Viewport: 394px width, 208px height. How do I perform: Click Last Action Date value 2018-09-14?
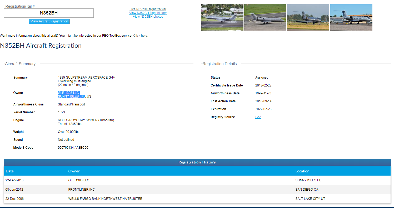pos(263,101)
